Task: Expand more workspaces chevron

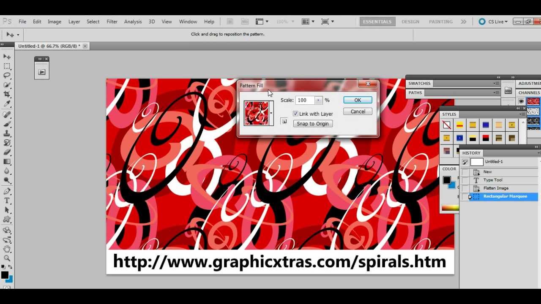Action: [464, 22]
